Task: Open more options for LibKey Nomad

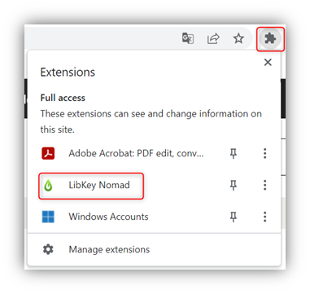Action: pos(265,185)
